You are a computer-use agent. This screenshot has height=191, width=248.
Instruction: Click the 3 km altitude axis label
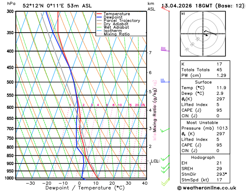tap(150, 129)
